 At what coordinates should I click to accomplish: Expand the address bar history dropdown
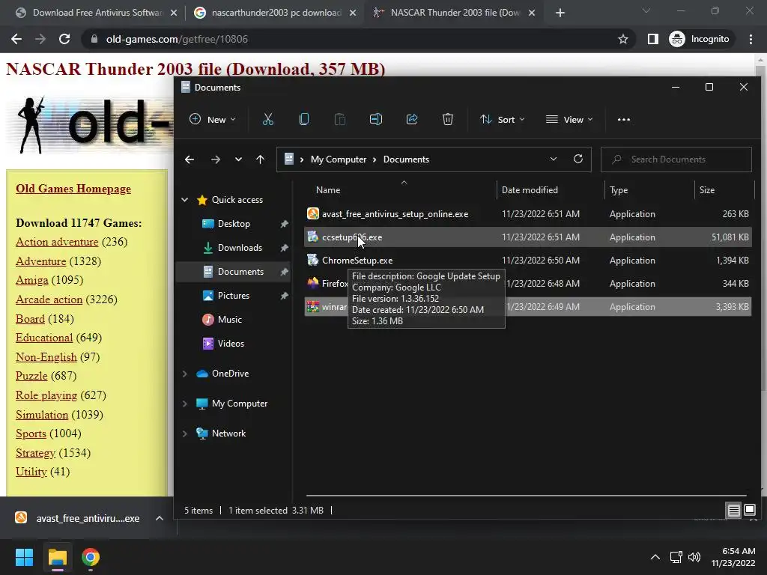pyautogui.click(x=554, y=159)
